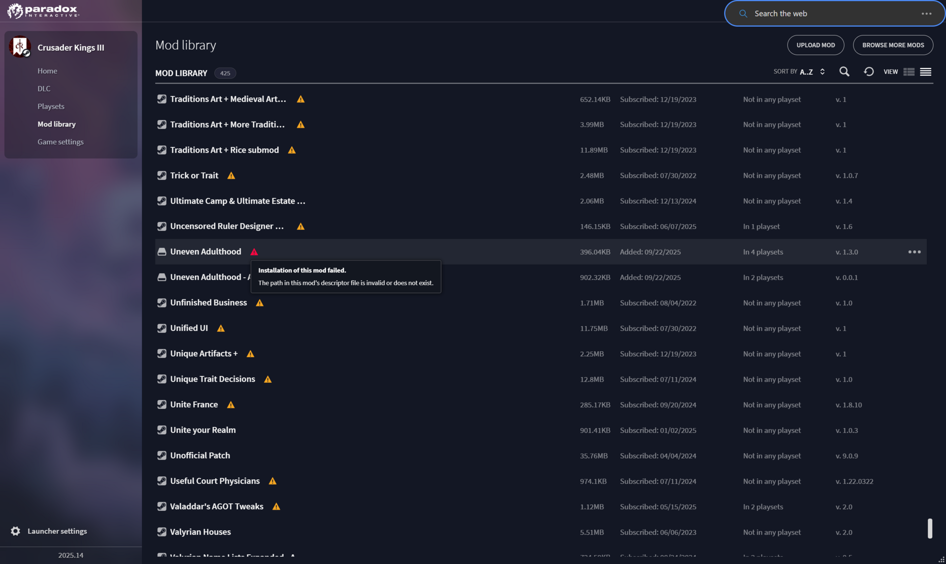Click the Launcher settings gear icon
This screenshot has width=946, height=564.
click(x=16, y=531)
